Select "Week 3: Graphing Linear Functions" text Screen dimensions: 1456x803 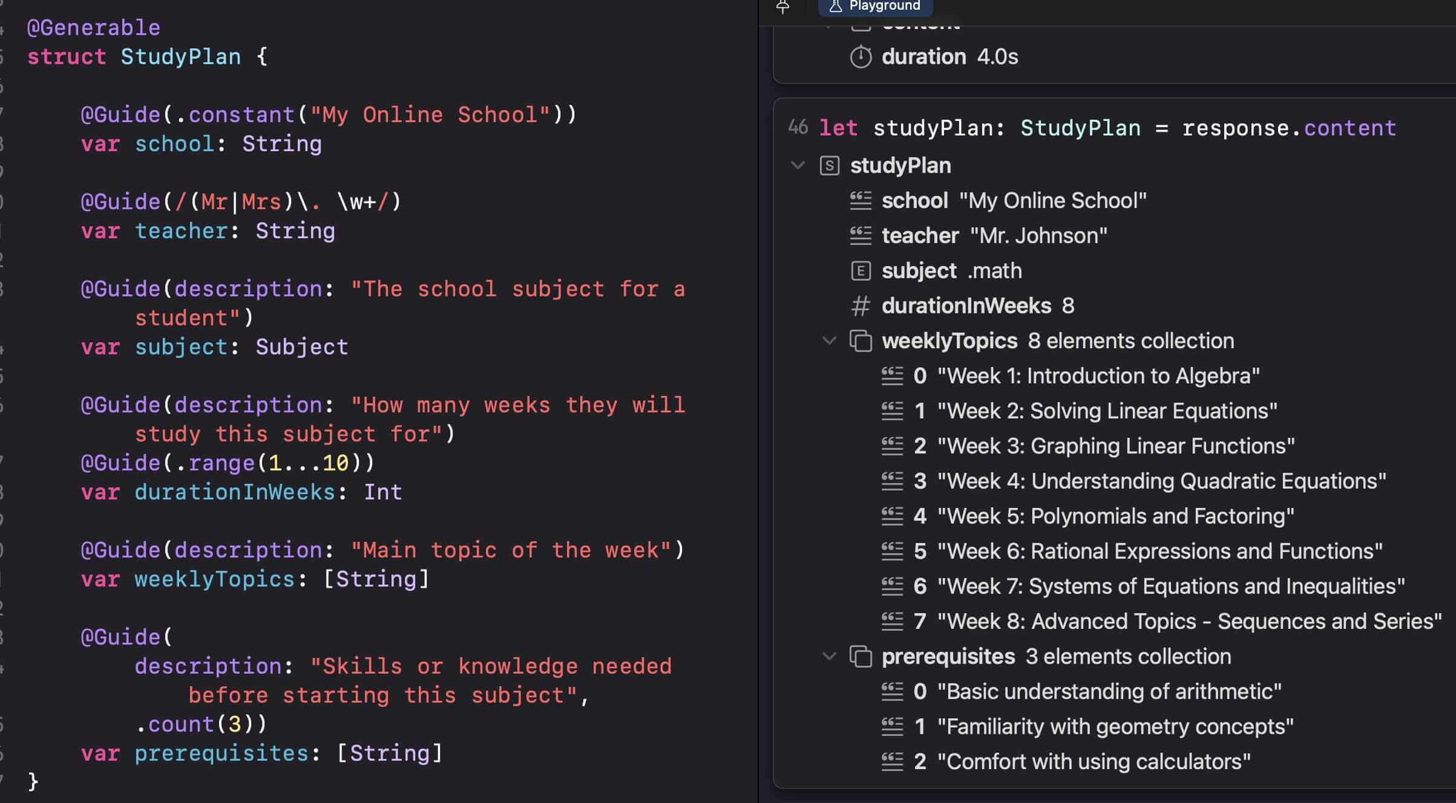1116,446
